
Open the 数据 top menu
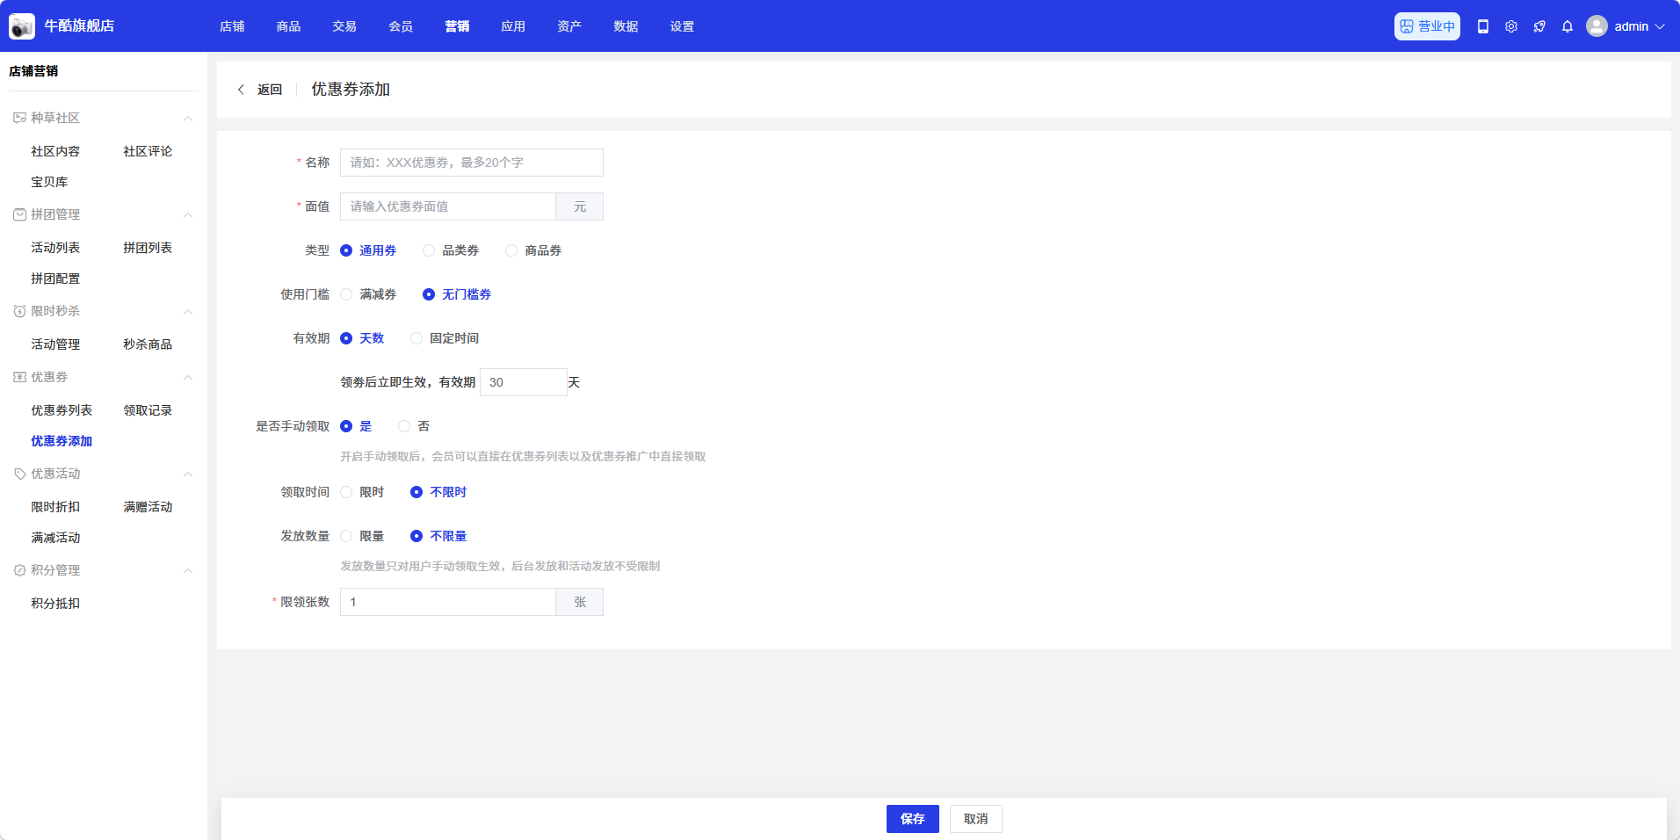(626, 26)
